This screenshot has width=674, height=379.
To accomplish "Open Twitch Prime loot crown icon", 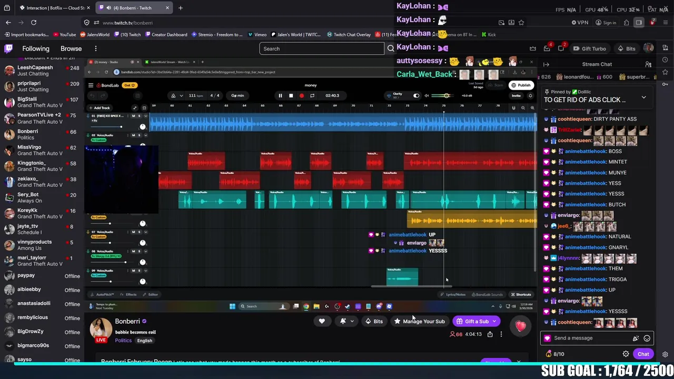I will (x=533, y=48).
